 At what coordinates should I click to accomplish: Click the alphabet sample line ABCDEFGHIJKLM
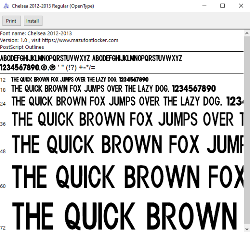point(91,58)
